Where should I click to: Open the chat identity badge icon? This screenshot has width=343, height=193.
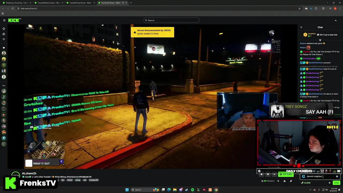click(x=303, y=176)
